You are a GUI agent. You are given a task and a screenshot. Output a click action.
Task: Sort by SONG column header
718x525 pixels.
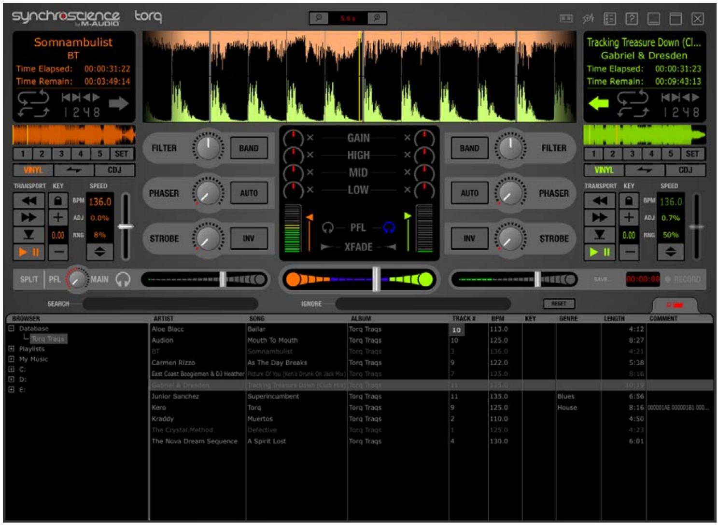[x=257, y=318]
